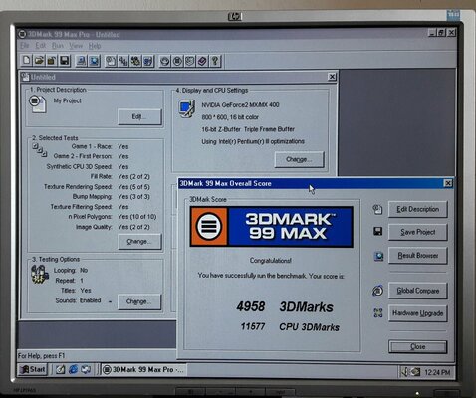Click Change... under Selected Tests
476x398 pixels.
click(x=139, y=242)
